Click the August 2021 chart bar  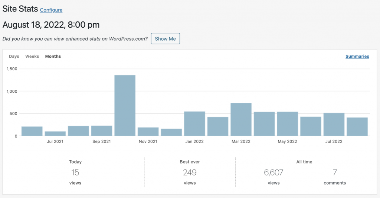coord(78,131)
